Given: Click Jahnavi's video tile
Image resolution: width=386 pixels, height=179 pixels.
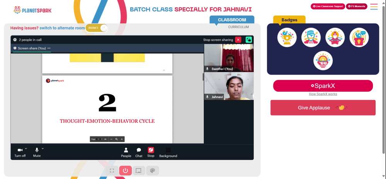Looking at the screenshot, I should pyautogui.click(x=229, y=86).
